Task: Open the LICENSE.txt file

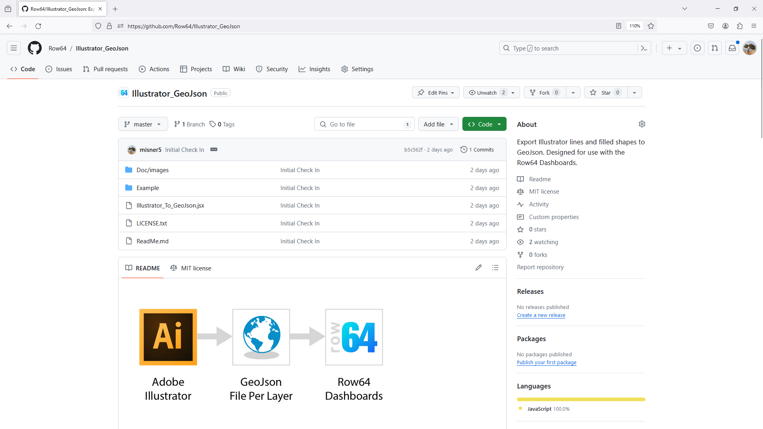Action: point(151,223)
